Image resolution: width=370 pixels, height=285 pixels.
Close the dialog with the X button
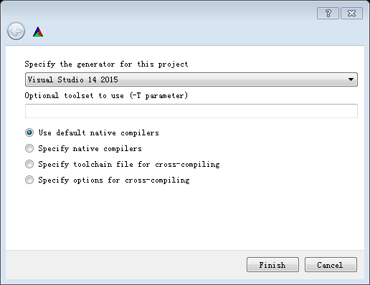point(351,13)
